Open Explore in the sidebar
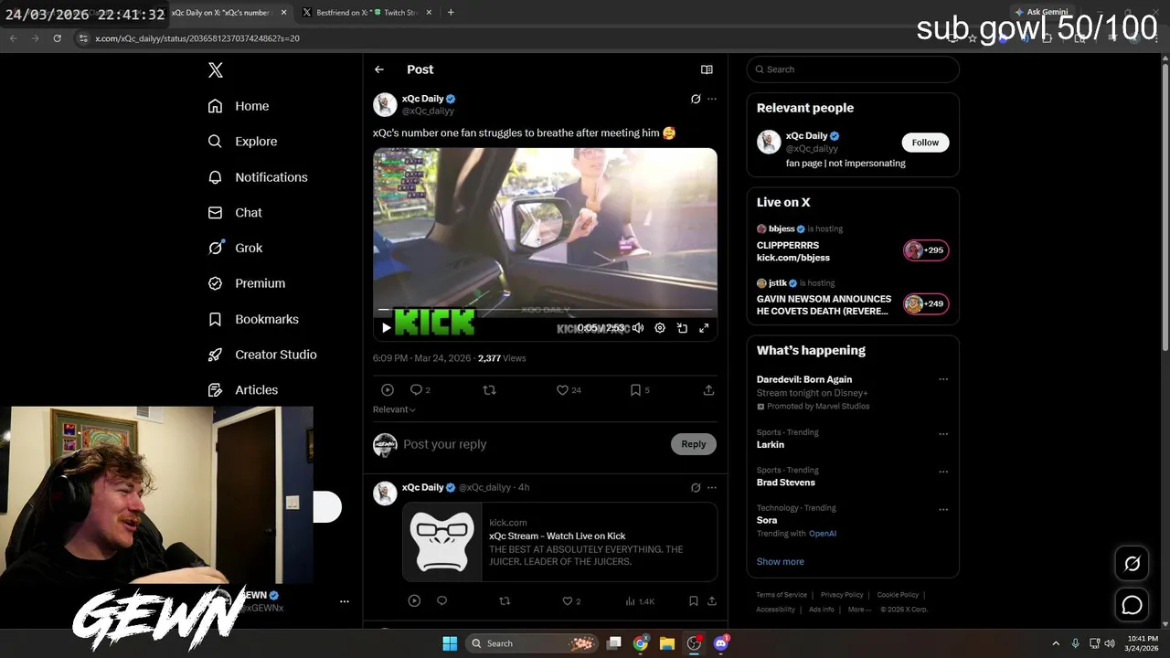 (242, 142)
